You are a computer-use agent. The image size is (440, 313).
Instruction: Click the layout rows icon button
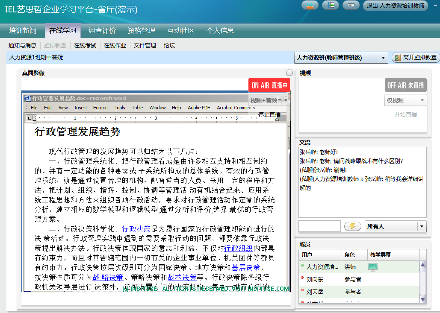pos(331,5)
